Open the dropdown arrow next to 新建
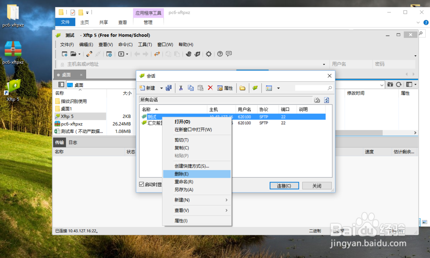430x258 pixels. coord(162,88)
